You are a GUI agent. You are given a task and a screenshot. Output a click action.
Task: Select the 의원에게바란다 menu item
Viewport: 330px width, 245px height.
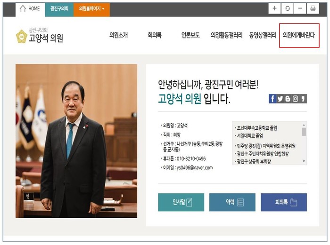[299, 35]
